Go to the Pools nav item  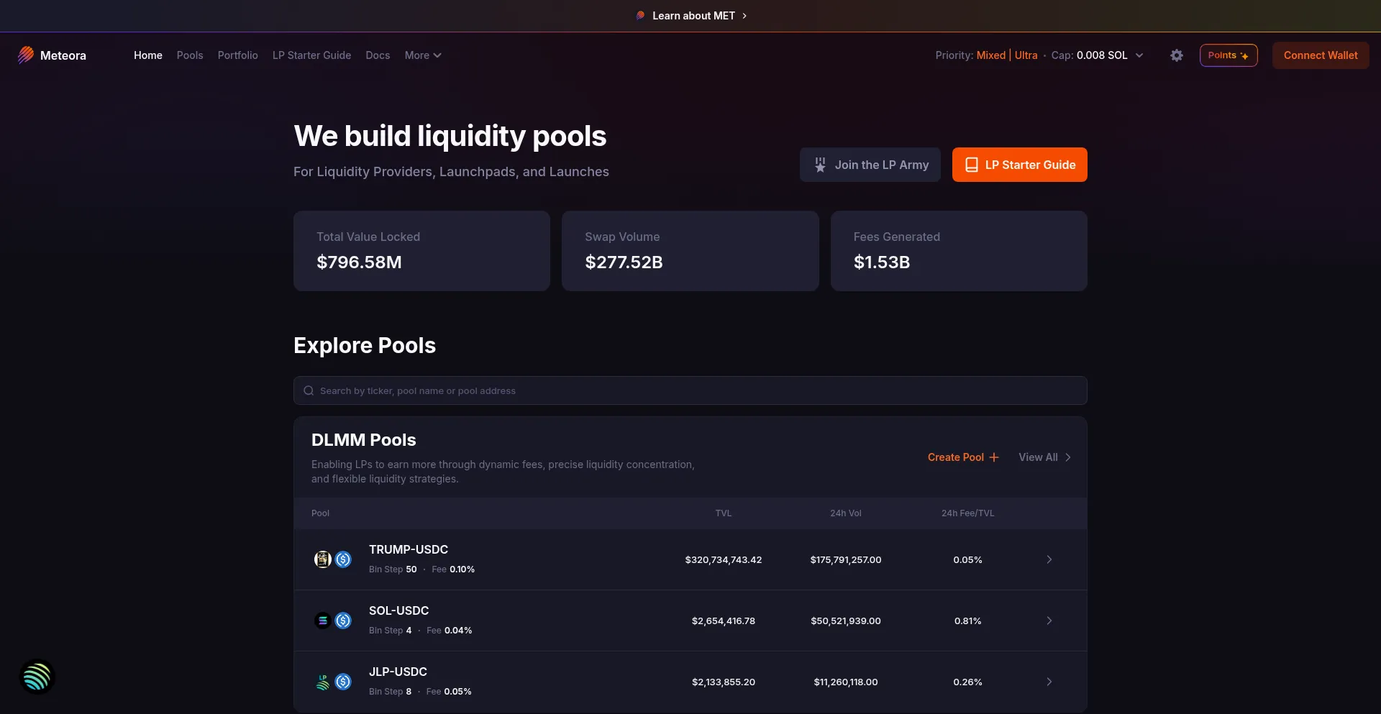coord(190,55)
